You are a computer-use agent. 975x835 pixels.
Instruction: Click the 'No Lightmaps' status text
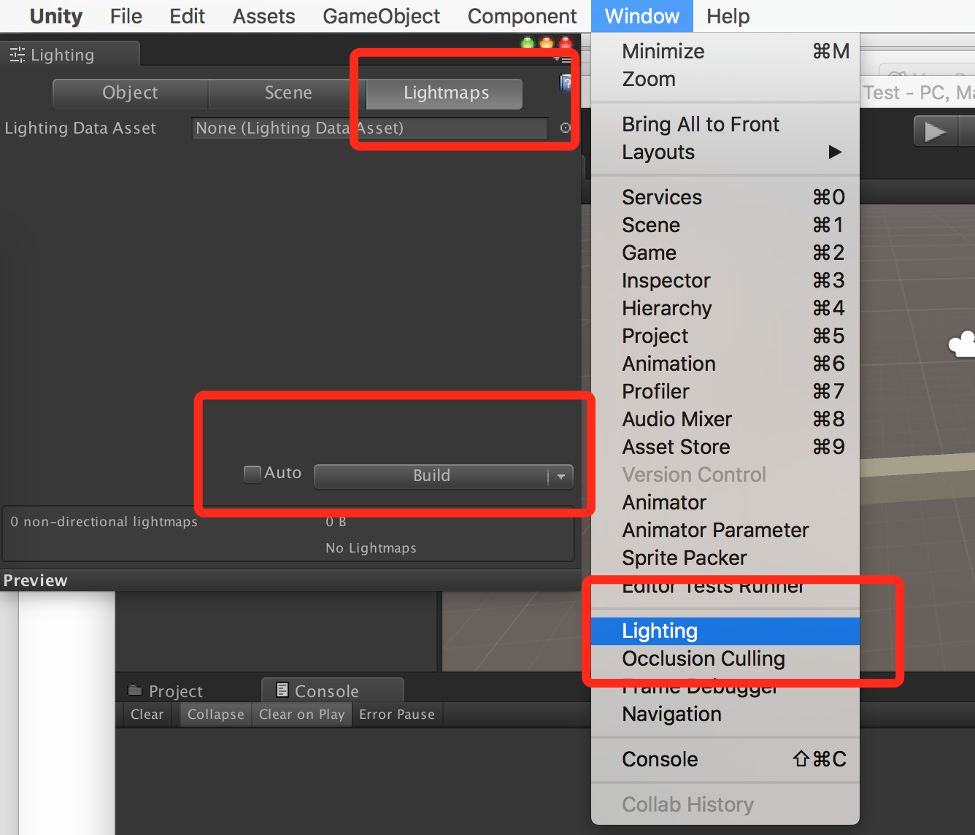coord(371,548)
